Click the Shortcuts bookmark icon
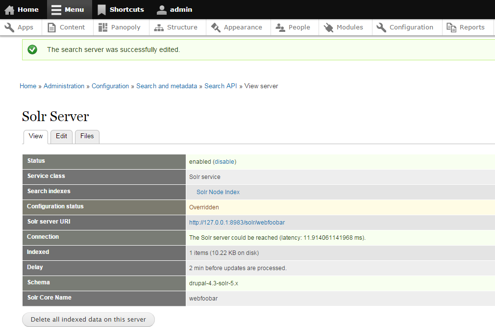Screen dimensions: 495x327 tap(101, 10)
